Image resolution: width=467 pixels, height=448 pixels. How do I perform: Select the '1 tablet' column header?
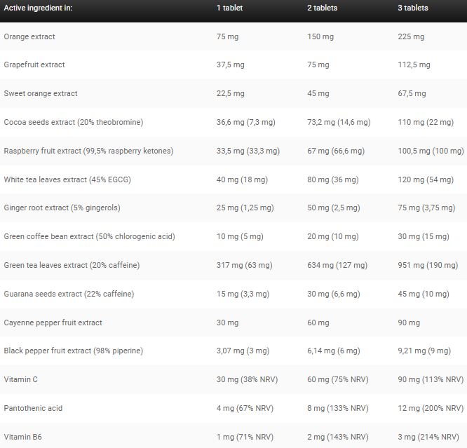[x=229, y=8]
